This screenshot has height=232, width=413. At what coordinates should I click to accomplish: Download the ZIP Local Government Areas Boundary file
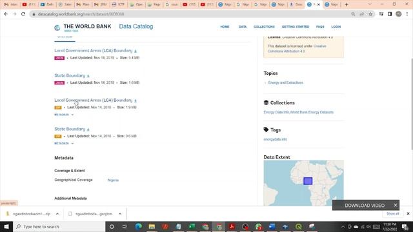click(136, 101)
